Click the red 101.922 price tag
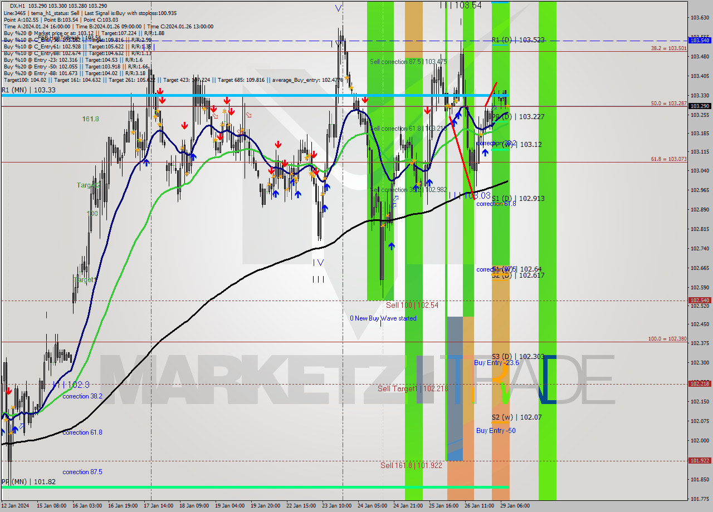The height and width of the screenshot is (512, 713). (700, 460)
